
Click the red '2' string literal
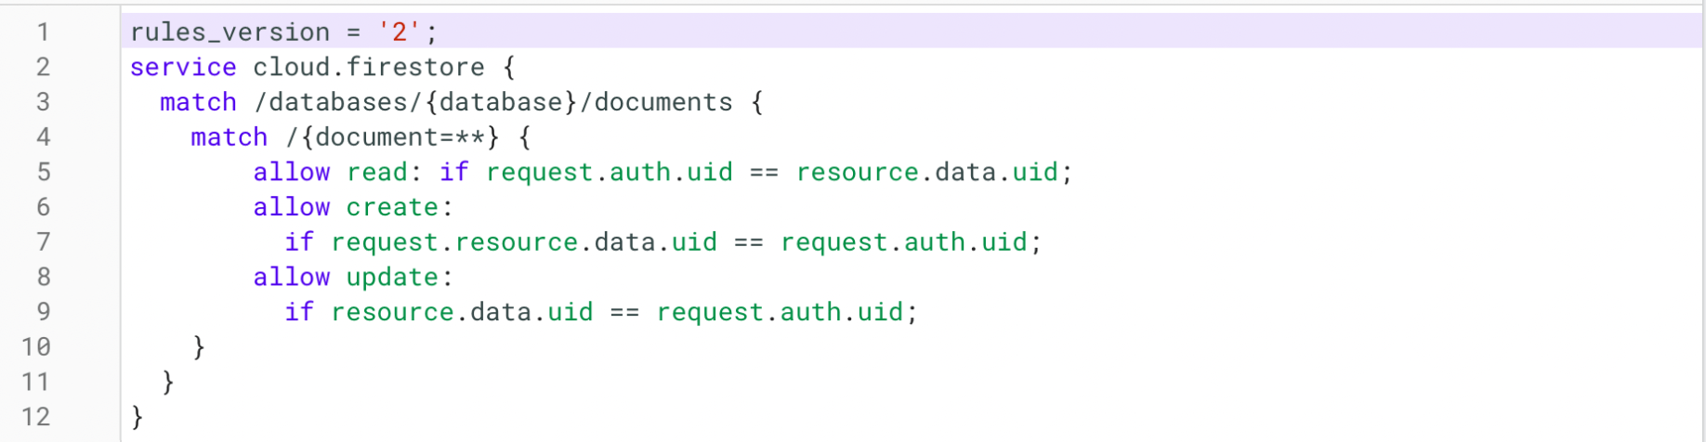click(x=400, y=32)
